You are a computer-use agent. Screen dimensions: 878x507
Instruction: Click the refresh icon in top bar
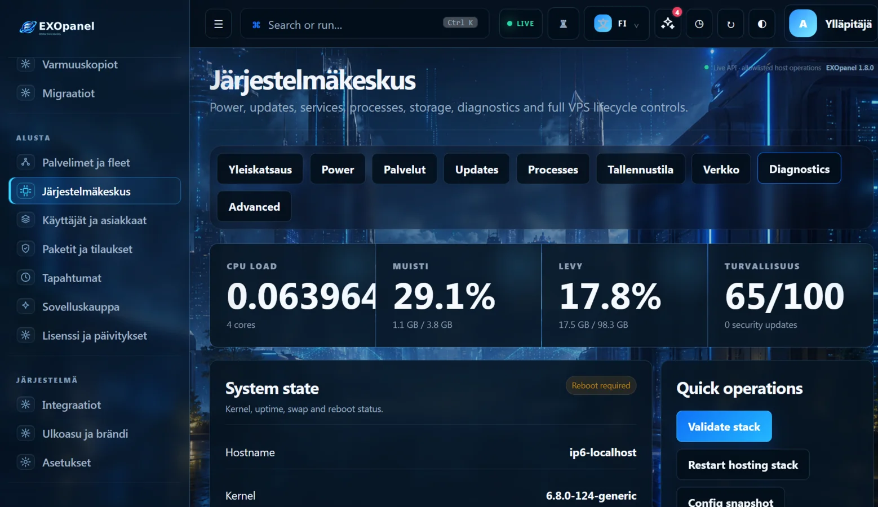pyautogui.click(x=730, y=24)
